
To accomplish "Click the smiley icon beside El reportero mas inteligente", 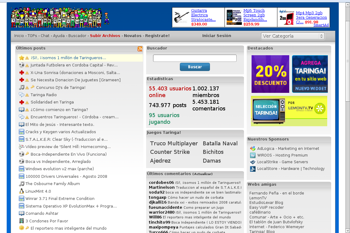I will (22, 228).
